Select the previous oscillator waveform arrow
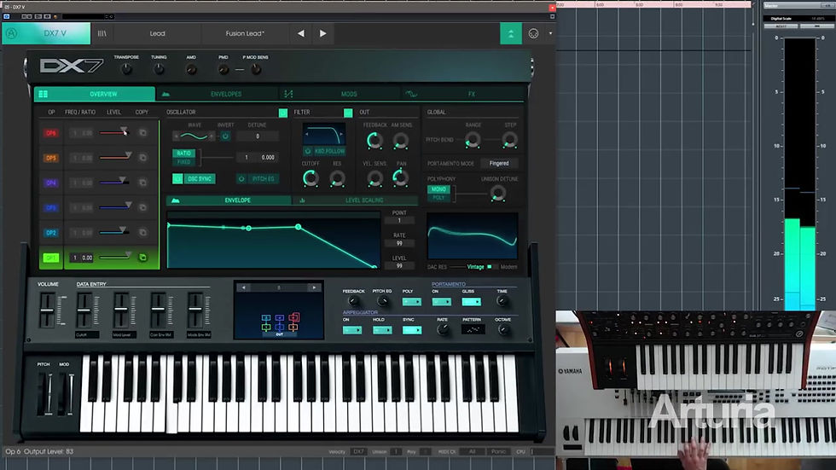Image resolution: width=836 pixels, height=470 pixels. click(177, 136)
